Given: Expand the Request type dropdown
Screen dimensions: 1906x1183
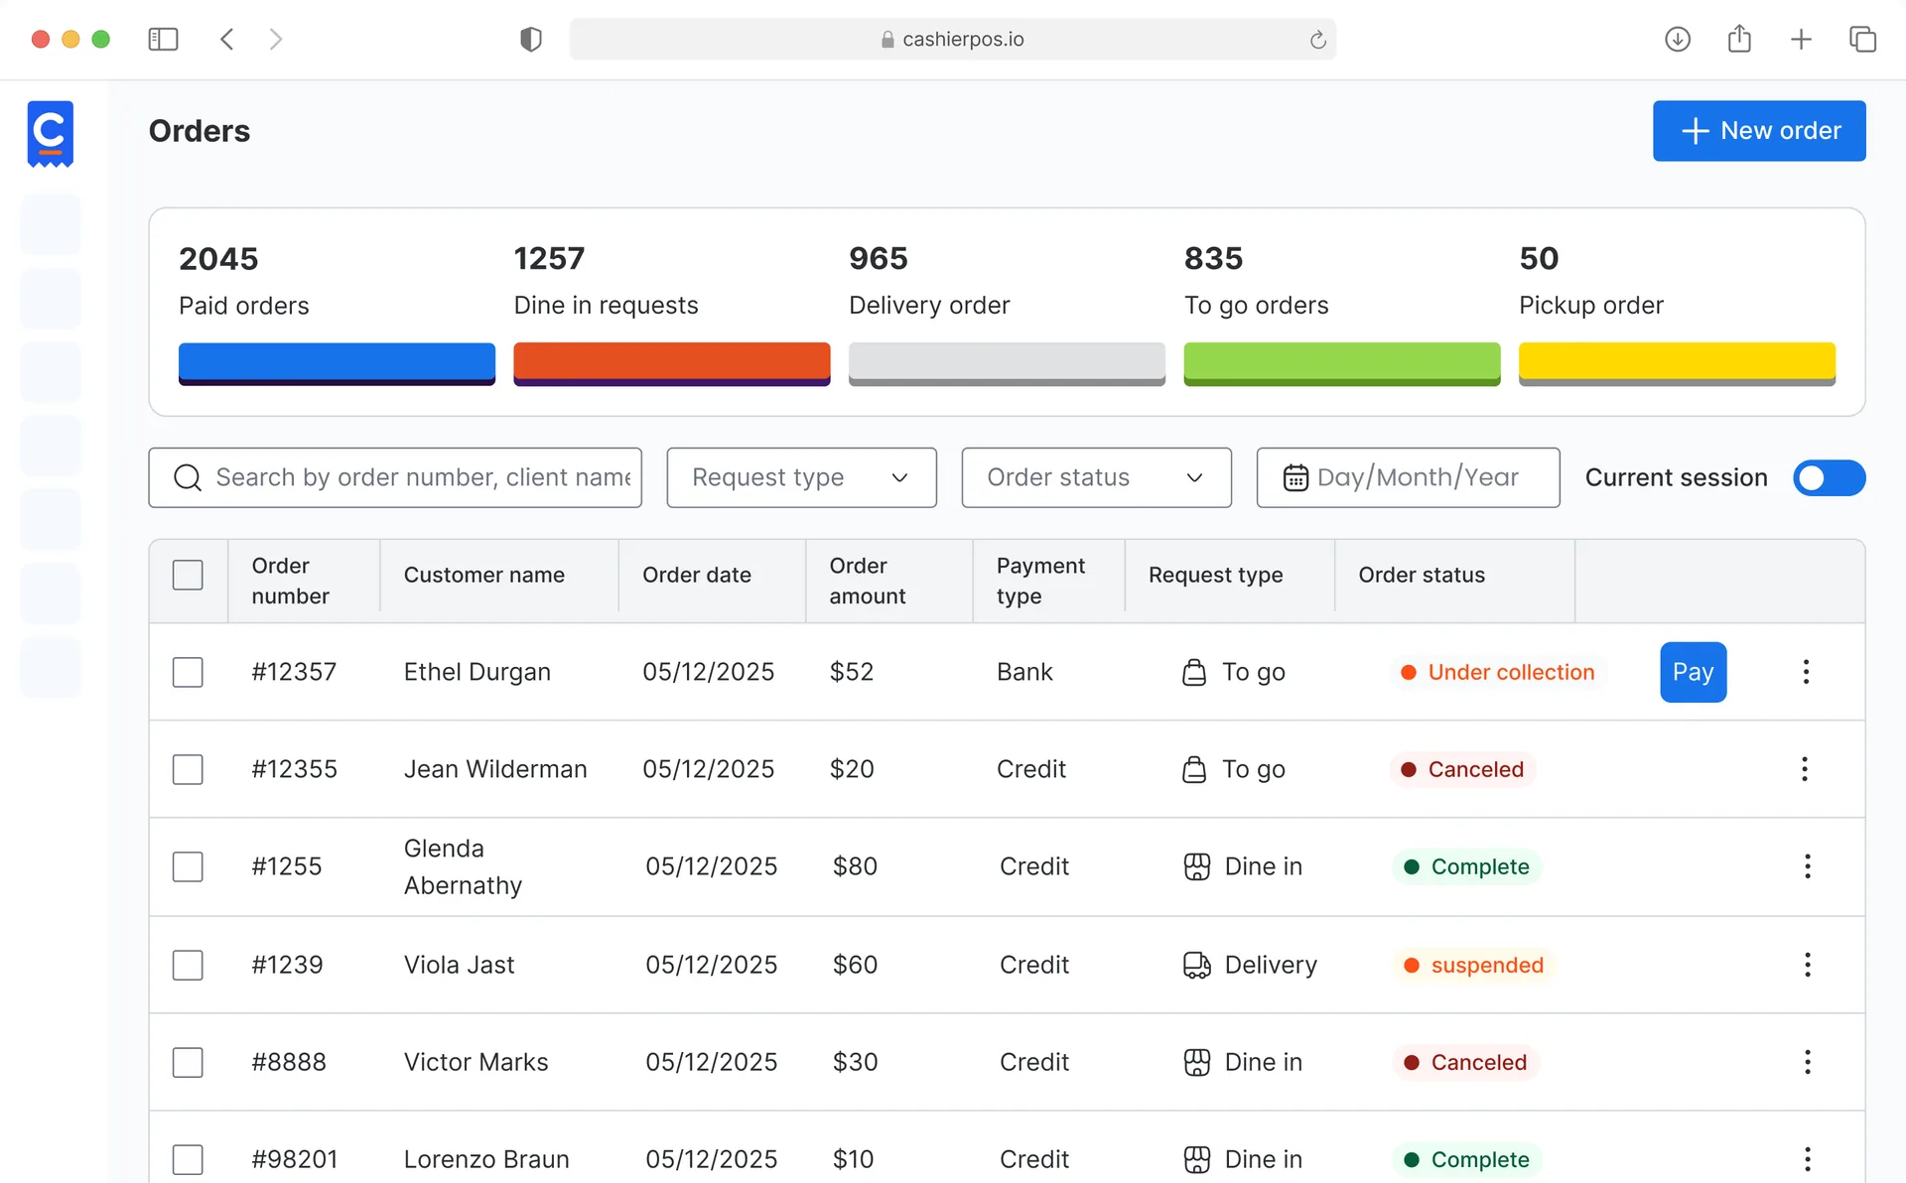Looking at the screenshot, I should click(801, 477).
